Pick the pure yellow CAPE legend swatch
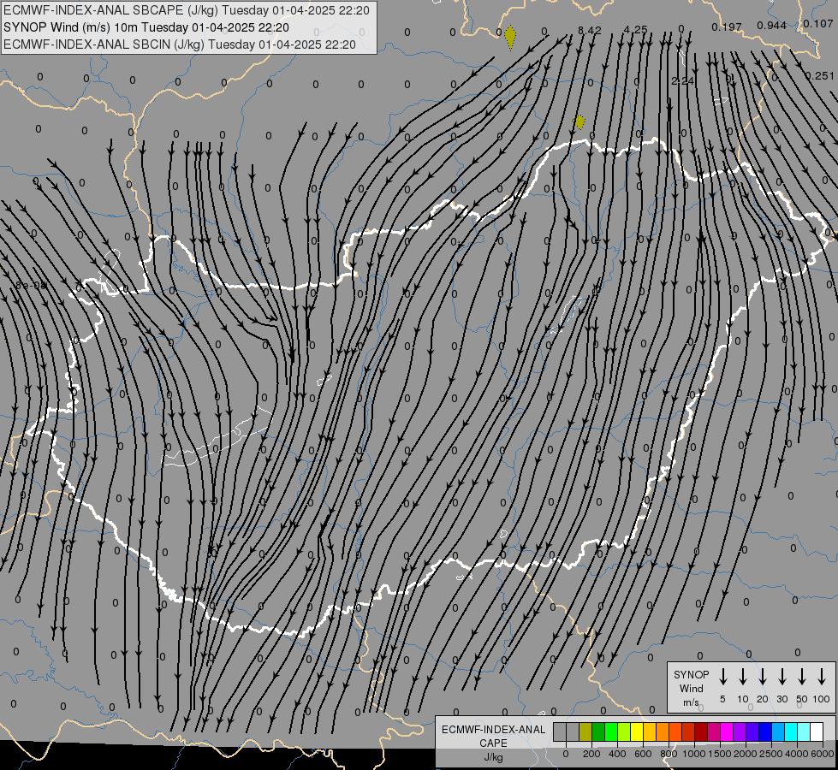 [637, 731]
